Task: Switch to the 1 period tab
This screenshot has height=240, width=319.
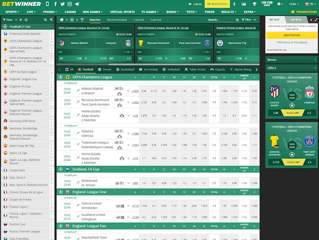Action: coord(138,20)
